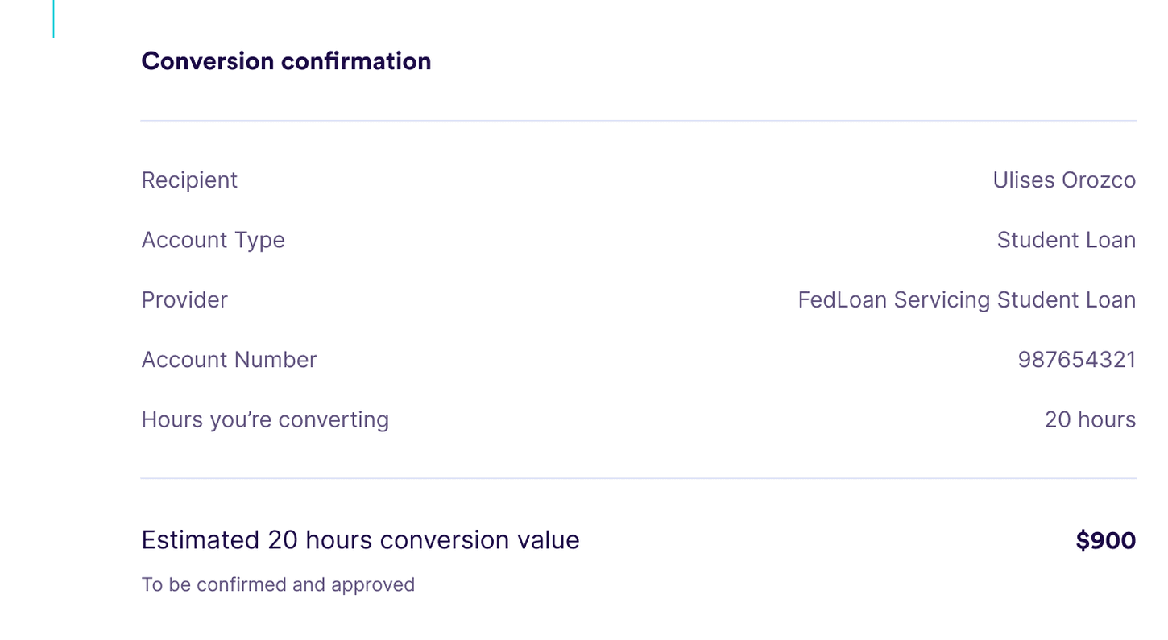This screenshot has width=1168, height=640.
Task: Click the teal vertical line at top left
Action: (53, 19)
